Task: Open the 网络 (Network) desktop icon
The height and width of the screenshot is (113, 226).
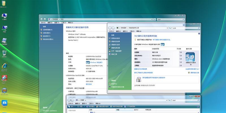Action: 4,29
